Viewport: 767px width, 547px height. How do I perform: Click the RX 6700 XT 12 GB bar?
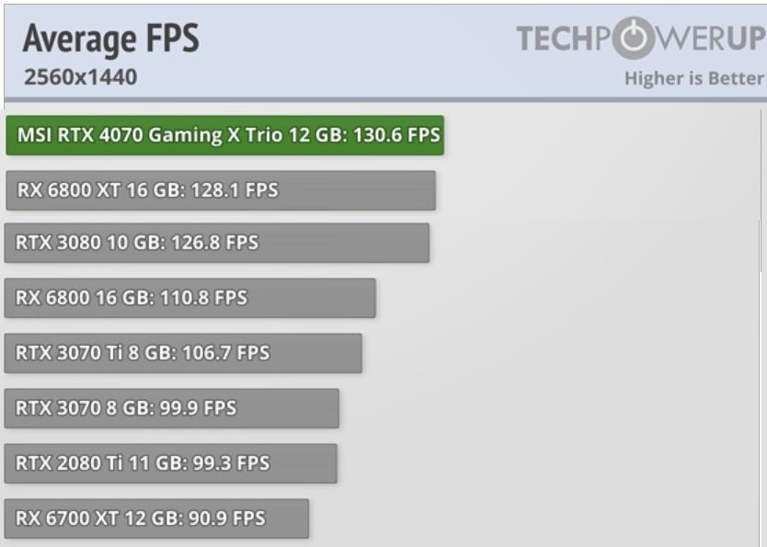pyautogui.click(x=156, y=519)
